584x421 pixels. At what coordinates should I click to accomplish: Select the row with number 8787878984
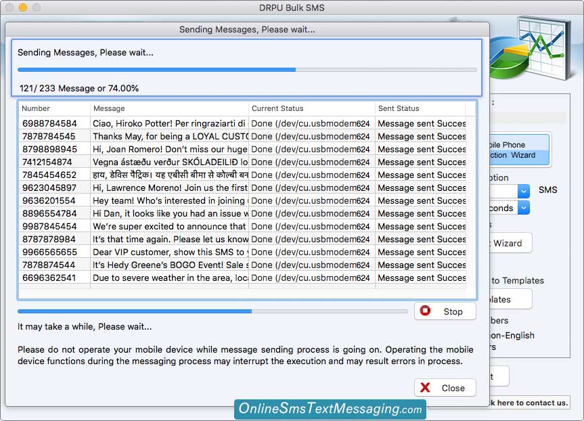click(x=242, y=239)
